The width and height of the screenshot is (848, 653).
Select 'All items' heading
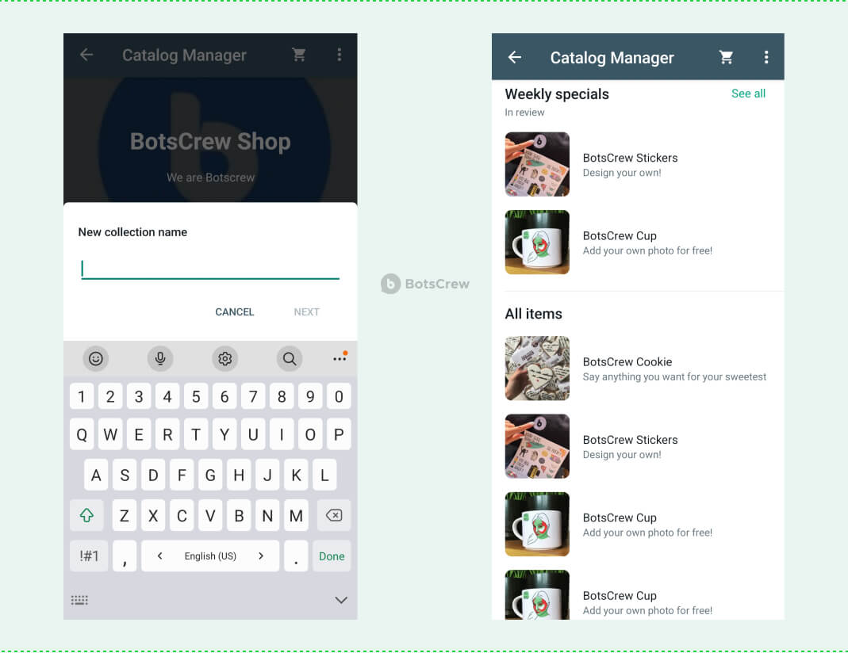pos(533,314)
